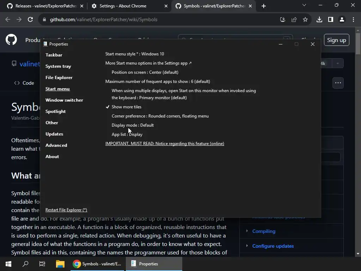Viewport: 361px width, 271px height.
Task: Open the System tray section
Action: click(x=58, y=66)
